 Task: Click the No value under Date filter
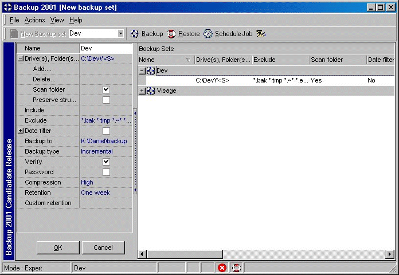(371, 80)
